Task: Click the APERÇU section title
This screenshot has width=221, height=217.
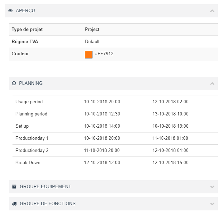Action: [25, 11]
